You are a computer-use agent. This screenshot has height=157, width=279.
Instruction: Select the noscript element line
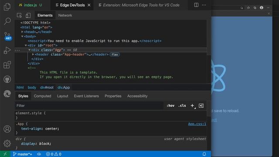click(95, 41)
